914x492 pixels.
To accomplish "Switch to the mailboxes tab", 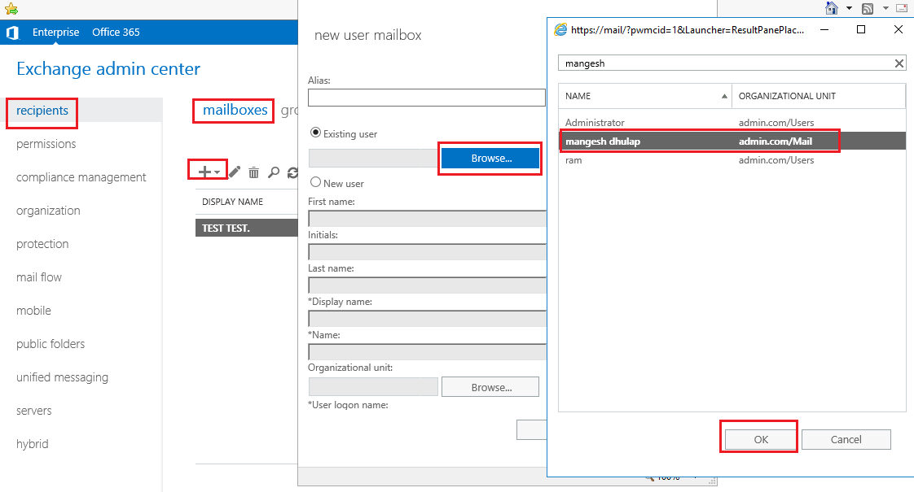I will point(235,110).
